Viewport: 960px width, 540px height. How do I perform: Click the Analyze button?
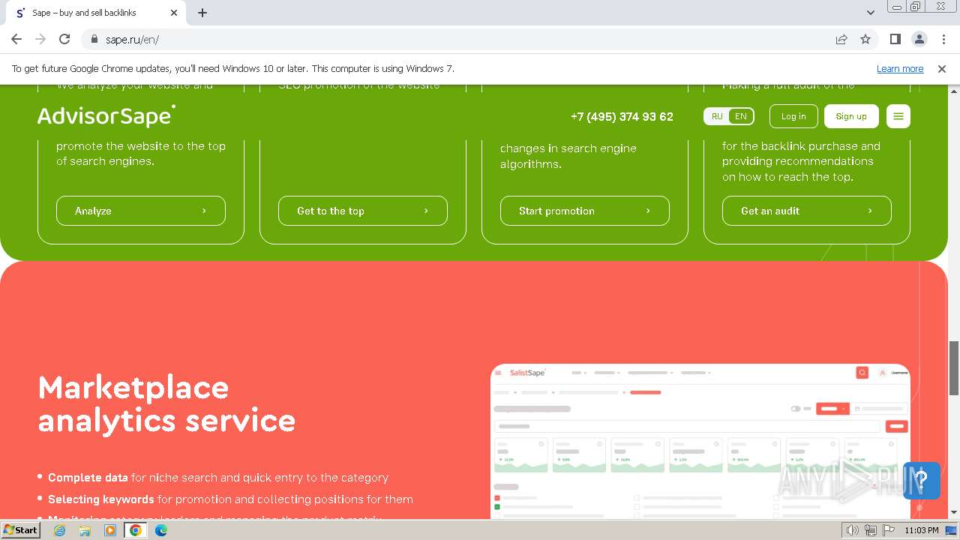click(141, 211)
